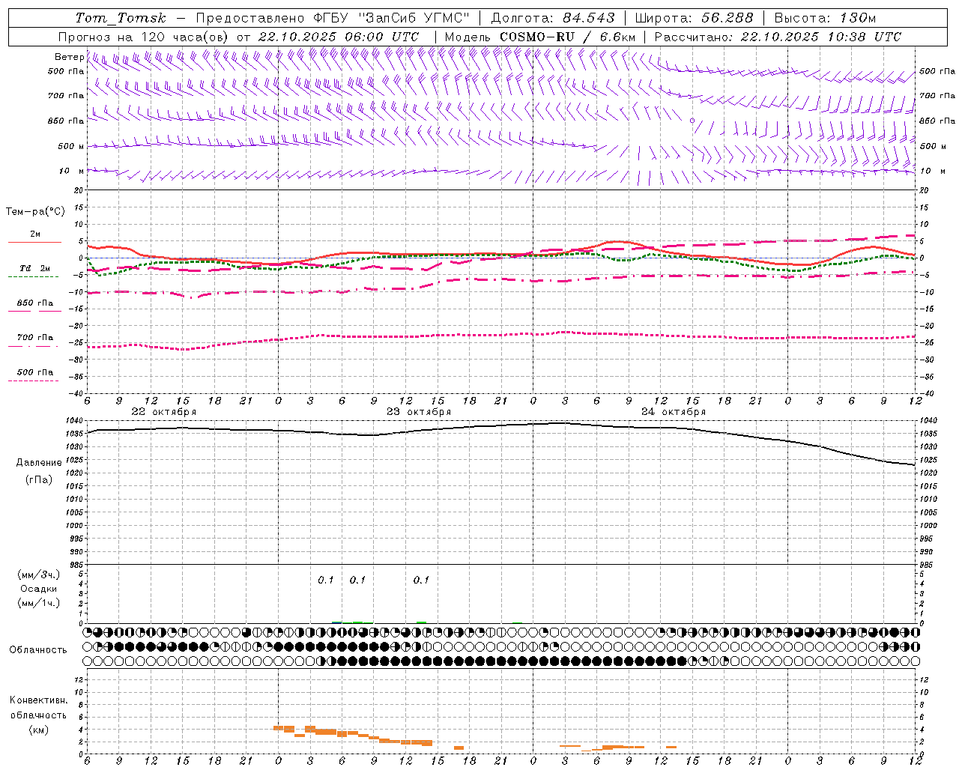Click the Осадки panel label
Viewport: 959px width, 767px height.
pyautogui.click(x=39, y=589)
